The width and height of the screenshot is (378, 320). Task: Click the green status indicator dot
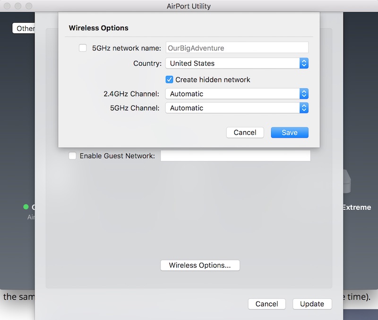click(x=26, y=207)
